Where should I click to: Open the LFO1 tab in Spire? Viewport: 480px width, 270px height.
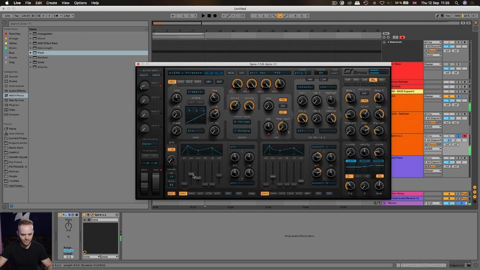[200, 193]
